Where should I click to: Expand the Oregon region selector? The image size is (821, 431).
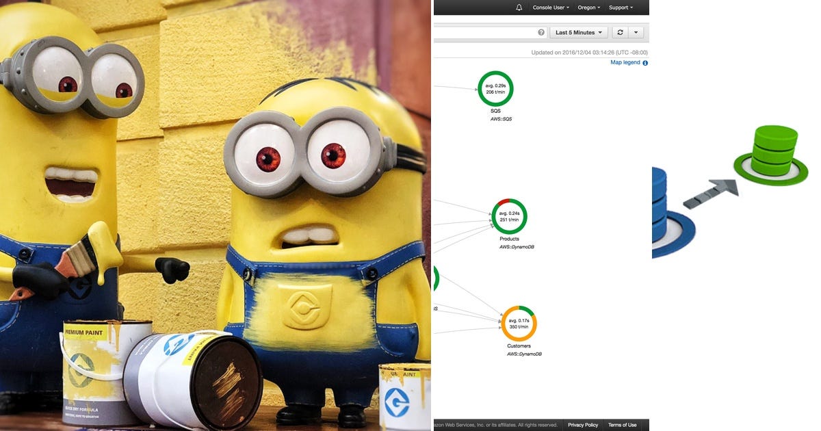(588, 8)
